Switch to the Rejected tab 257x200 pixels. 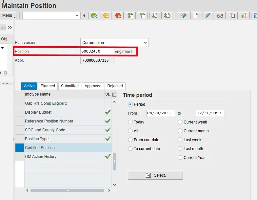point(115,86)
